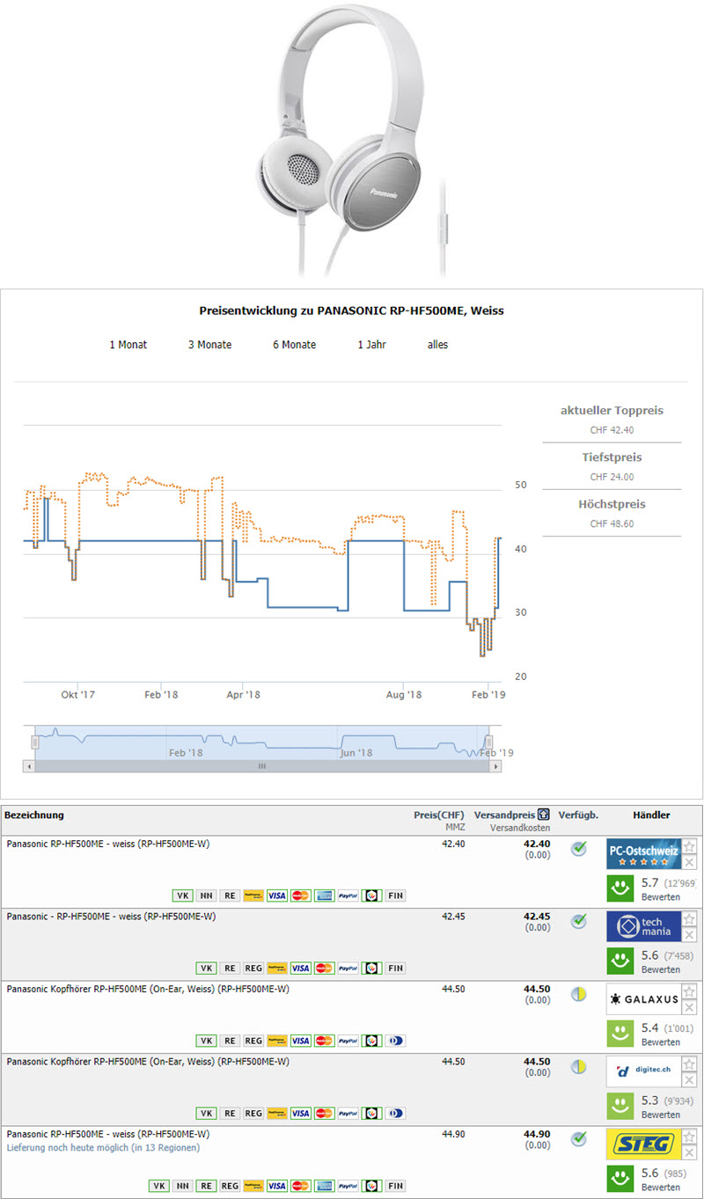Click the PayPal payment icon in Galaxus row
This screenshot has width=704, height=1199.
(348, 1041)
